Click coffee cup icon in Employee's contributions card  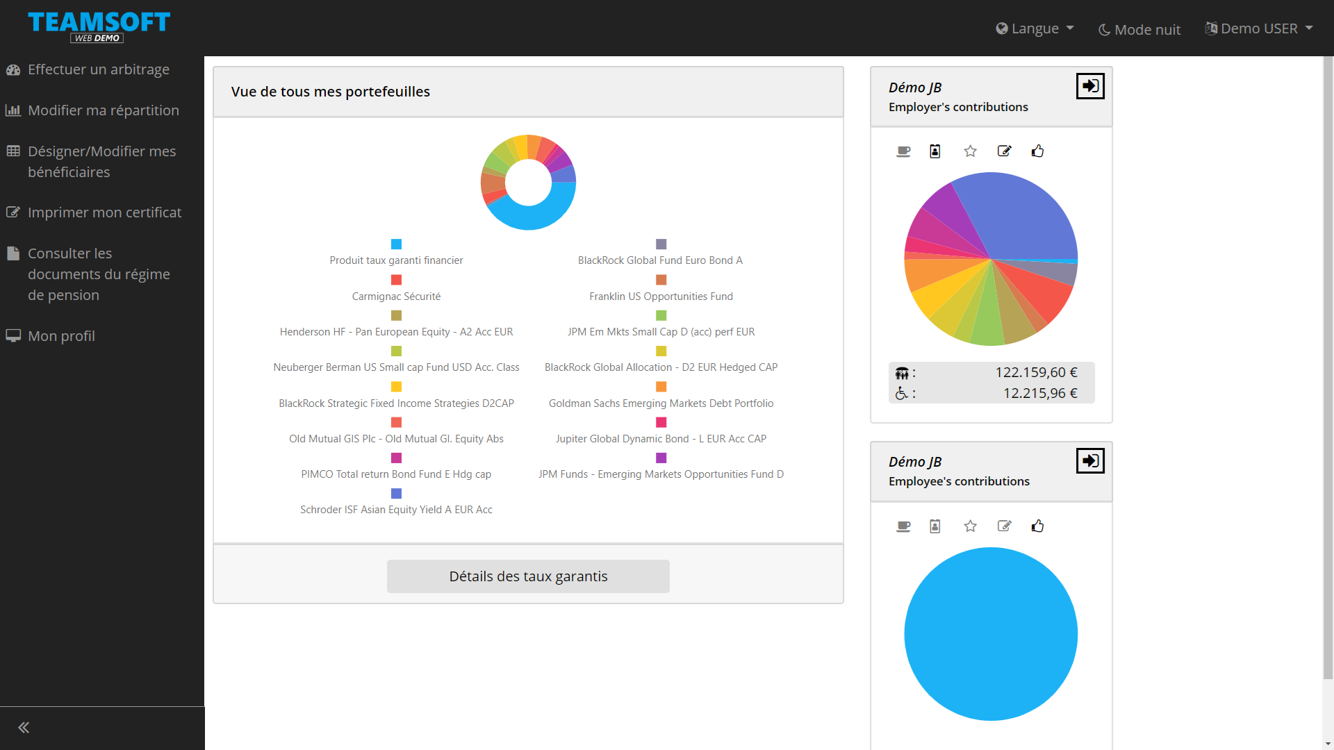click(x=903, y=526)
